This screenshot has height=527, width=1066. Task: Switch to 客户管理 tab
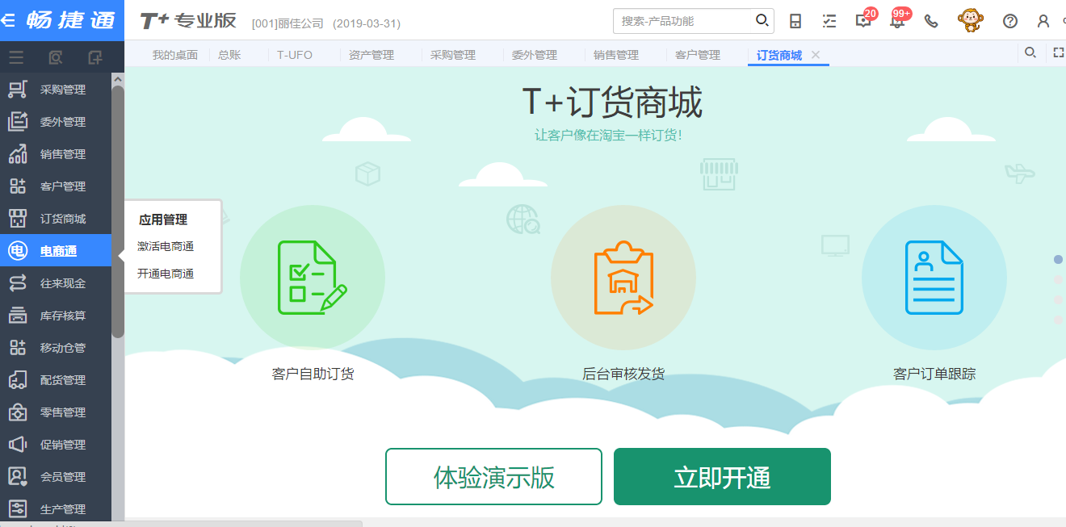coord(698,55)
